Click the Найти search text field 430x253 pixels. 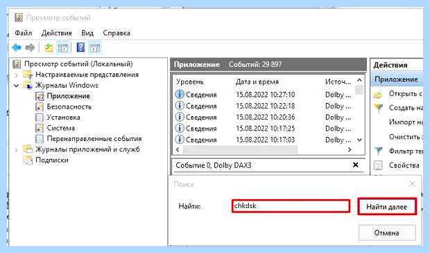291,206
